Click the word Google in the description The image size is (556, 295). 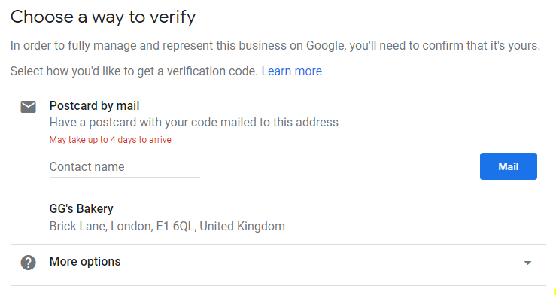pos(326,46)
